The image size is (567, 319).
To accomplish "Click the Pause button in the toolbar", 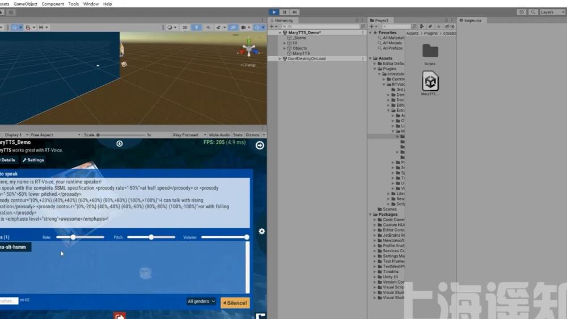I will [x=284, y=12].
